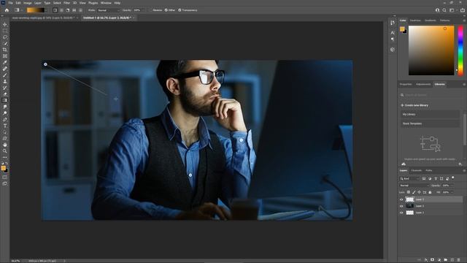
Task: Click the new adjustment layer icon
Action: point(439,260)
